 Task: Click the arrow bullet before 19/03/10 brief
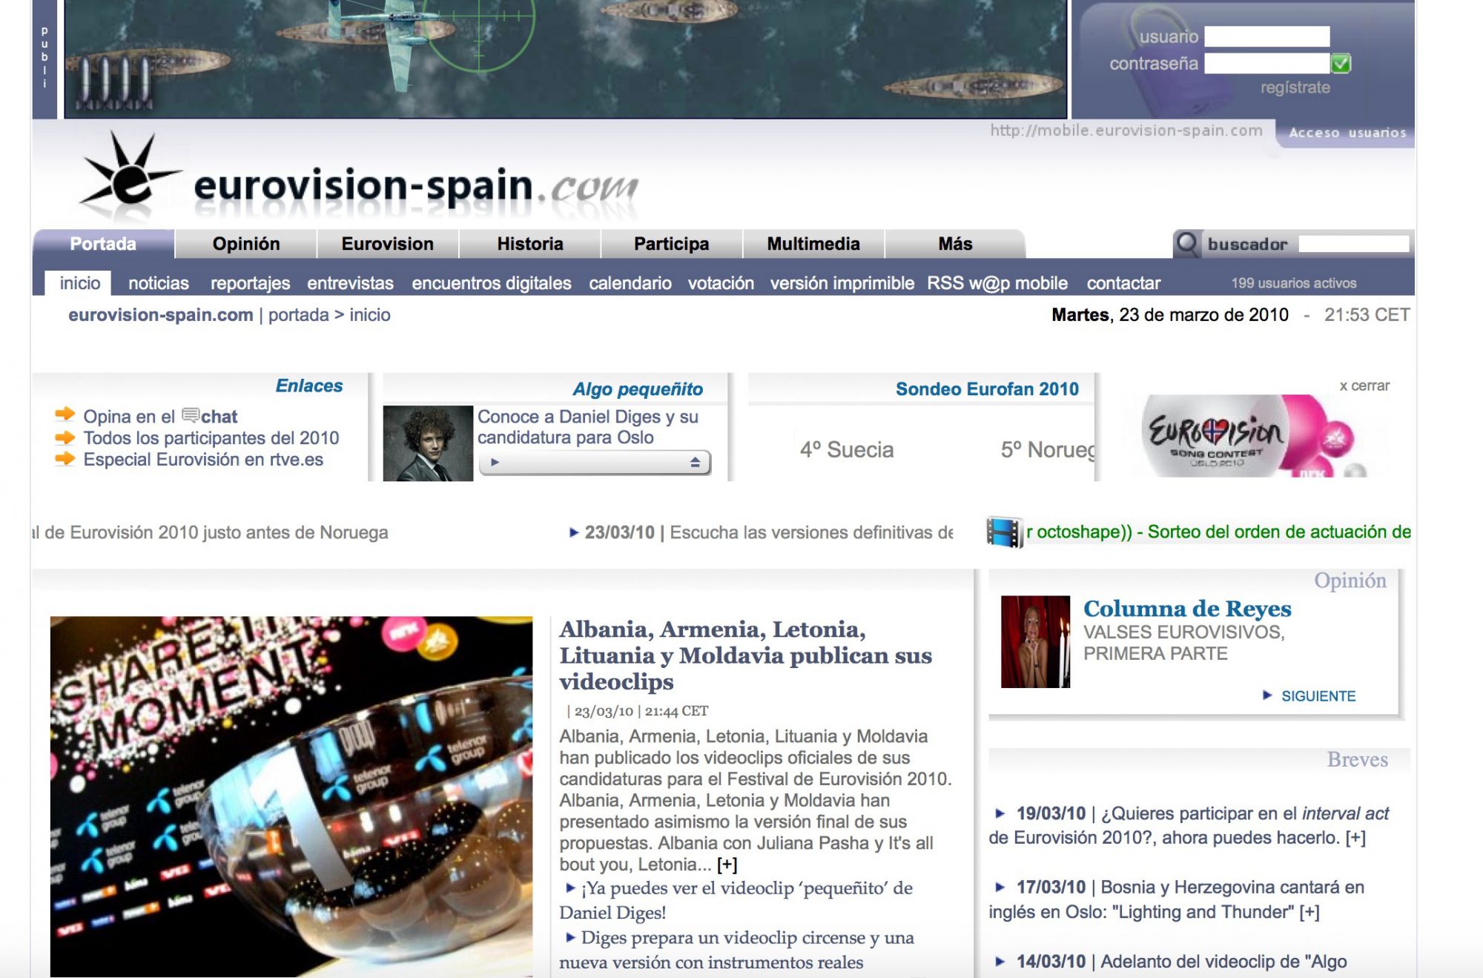tap(1000, 813)
